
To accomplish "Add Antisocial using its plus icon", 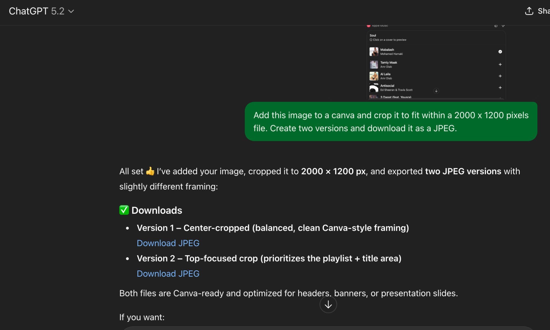I will click(500, 87).
